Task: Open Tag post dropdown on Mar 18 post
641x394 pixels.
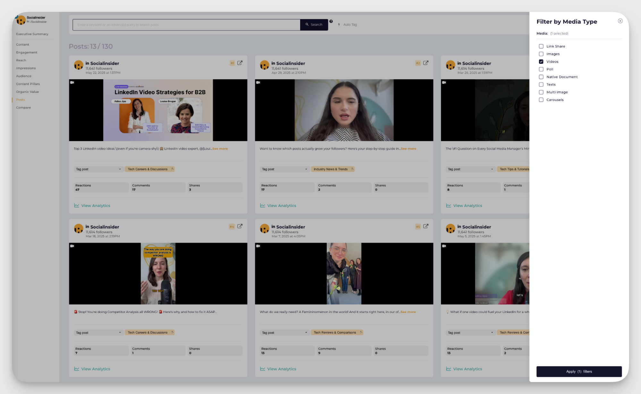Action: coord(98,332)
